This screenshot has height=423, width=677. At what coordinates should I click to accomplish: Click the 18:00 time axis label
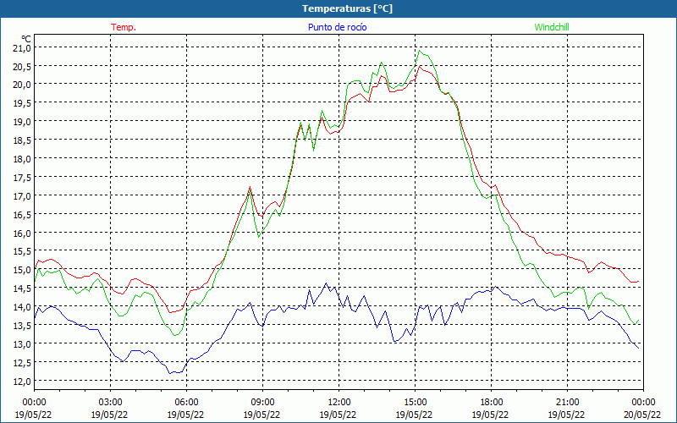point(492,403)
